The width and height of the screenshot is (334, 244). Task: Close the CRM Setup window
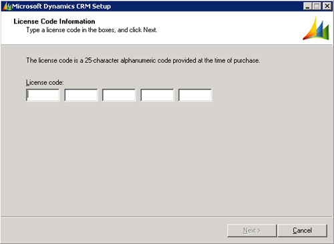click(x=327, y=6)
